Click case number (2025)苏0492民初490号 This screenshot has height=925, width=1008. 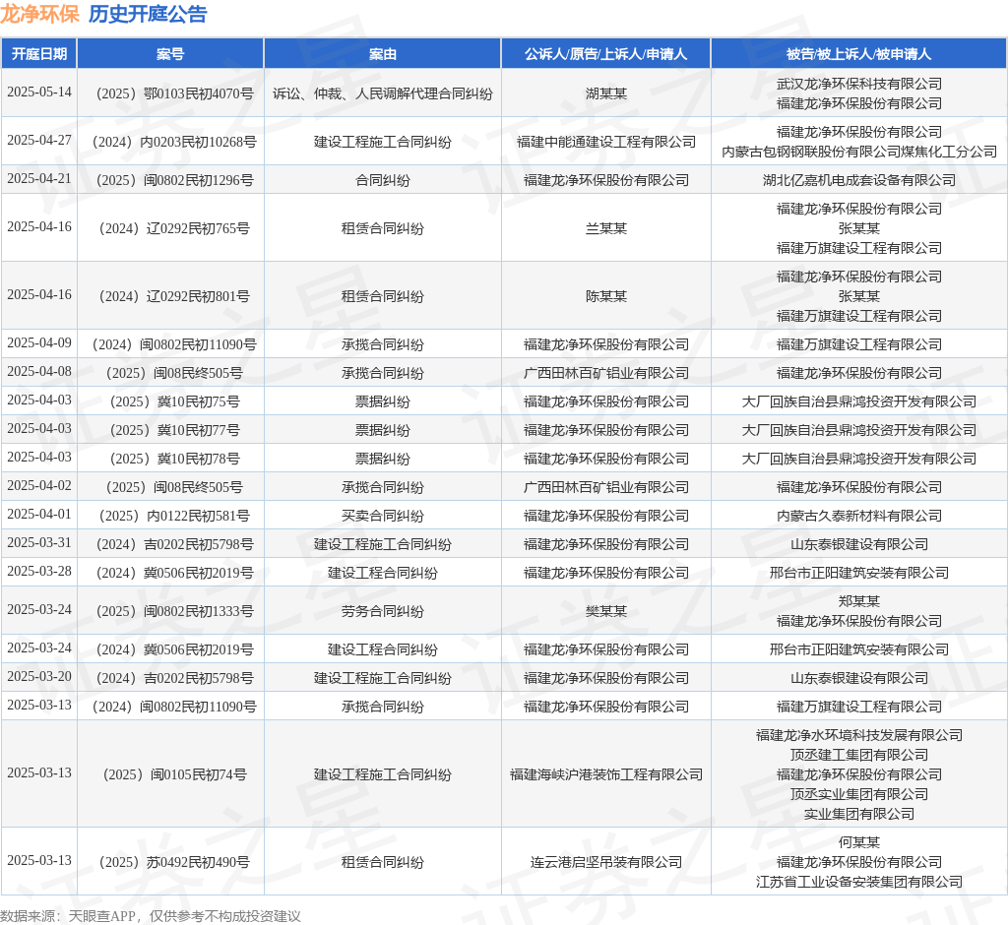(174, 863)
